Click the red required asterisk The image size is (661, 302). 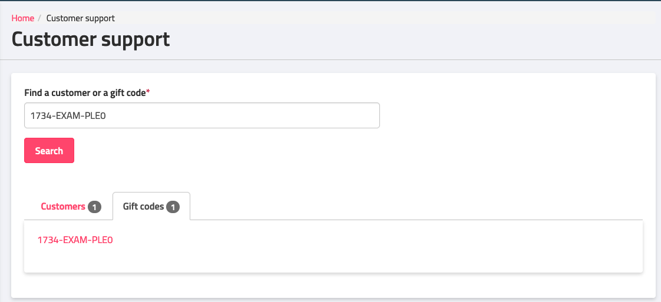click(148, 92)
